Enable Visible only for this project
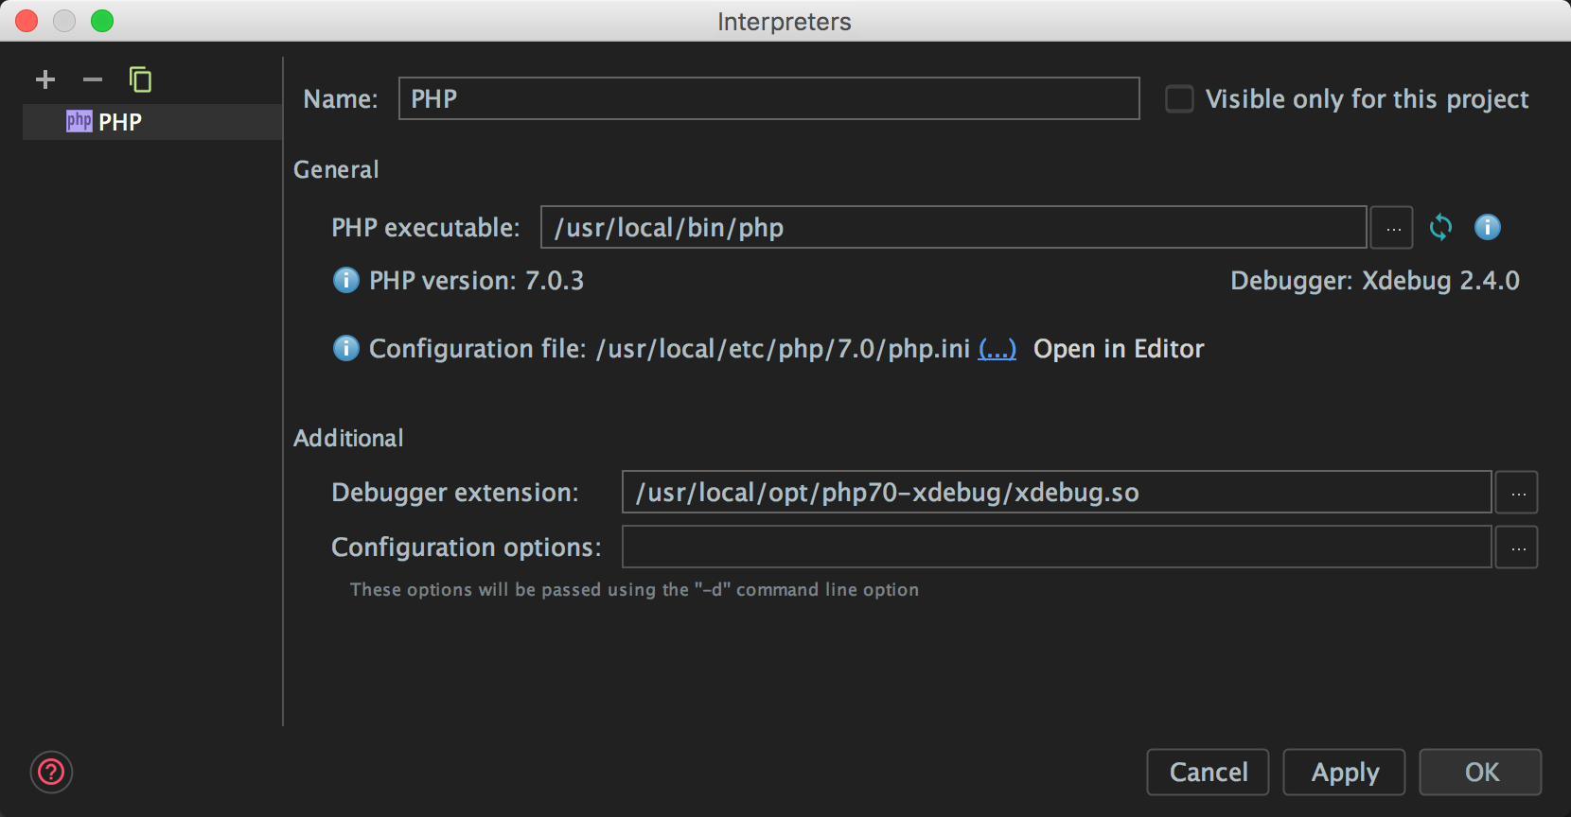The height and width of the screenshot is (817, 1571). tap(1179, 99)
